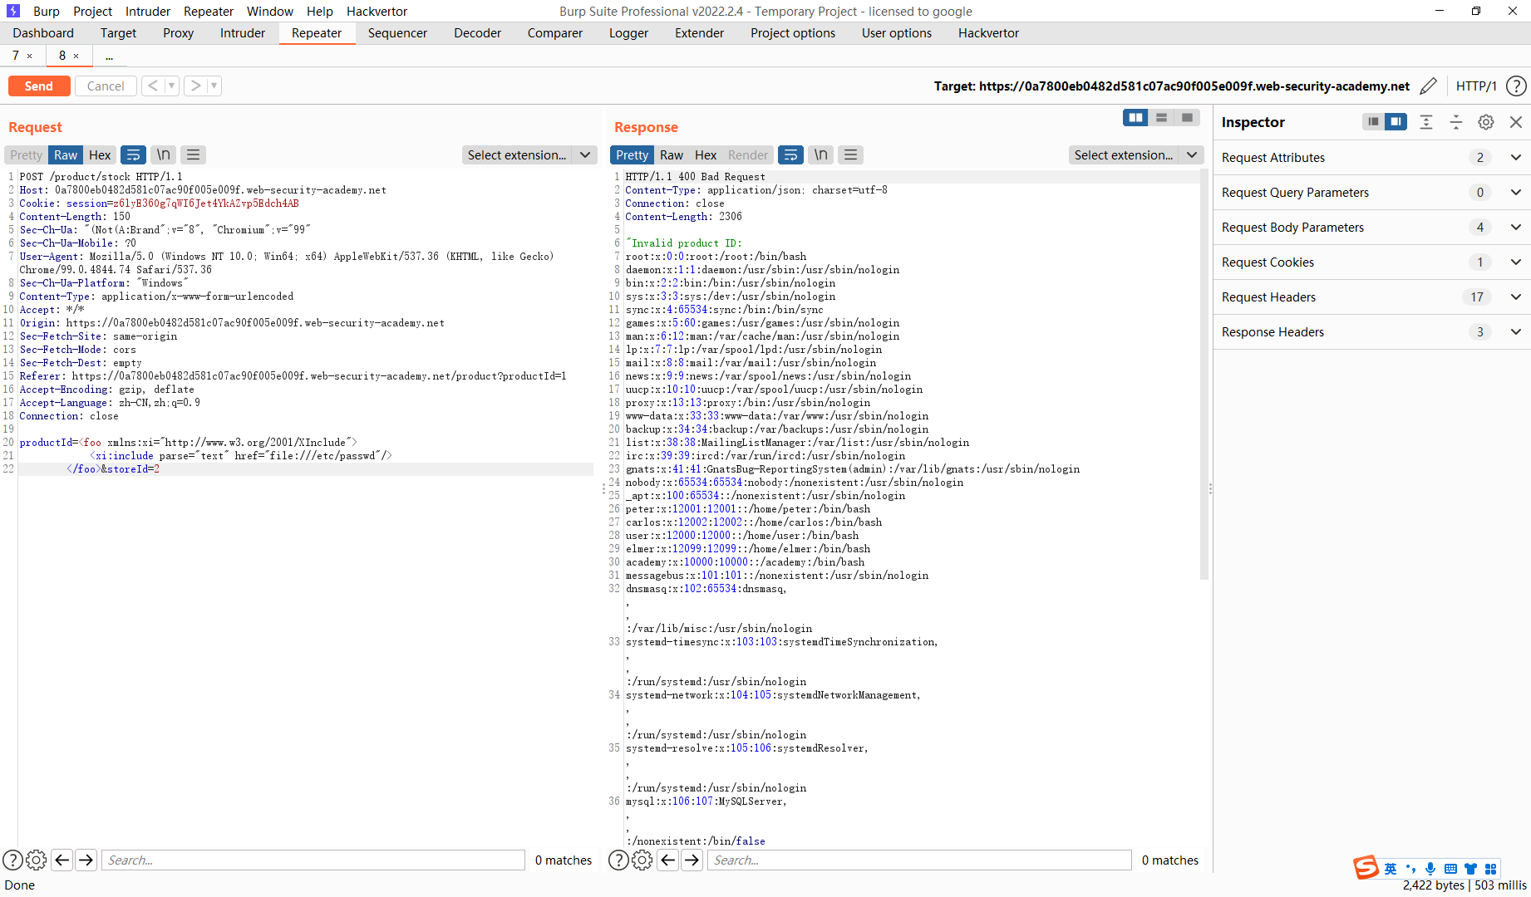Select the stacked view layout icon
Image resolution: width=1531 pixels, height=897 pixels.
[1160, 117]
